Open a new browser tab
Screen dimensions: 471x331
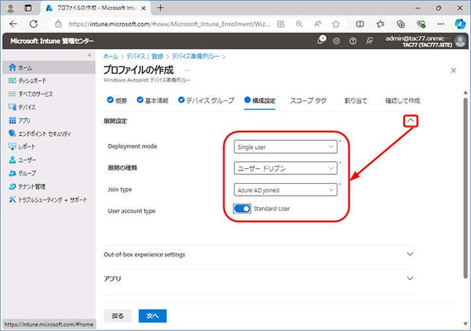coord(161,8)
